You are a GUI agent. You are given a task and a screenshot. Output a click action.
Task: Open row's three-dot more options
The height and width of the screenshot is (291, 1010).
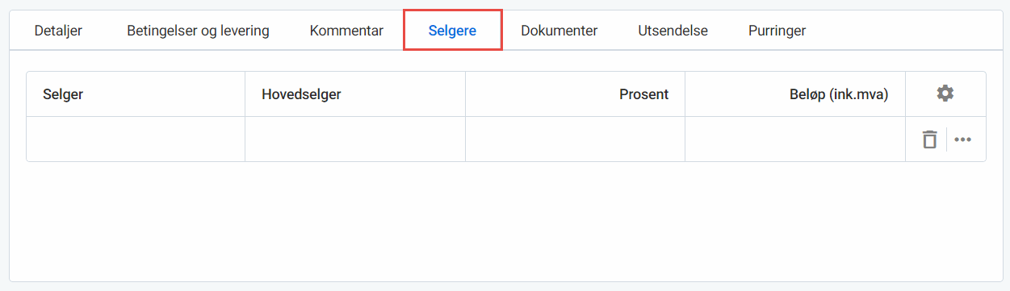(962, 139)
